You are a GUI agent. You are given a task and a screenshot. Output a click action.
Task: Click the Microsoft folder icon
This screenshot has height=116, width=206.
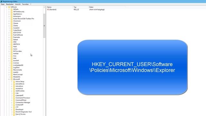[x=12, y=79]
